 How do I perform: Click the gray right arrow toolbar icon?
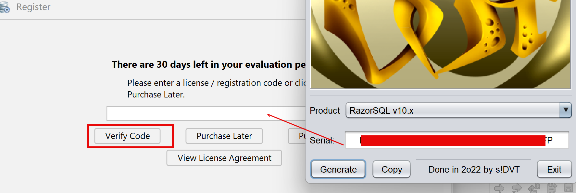pyautogui.click(x=499, y=188)
